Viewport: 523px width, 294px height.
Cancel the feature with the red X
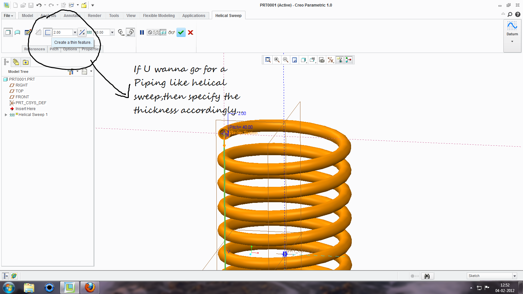[190, 32]
